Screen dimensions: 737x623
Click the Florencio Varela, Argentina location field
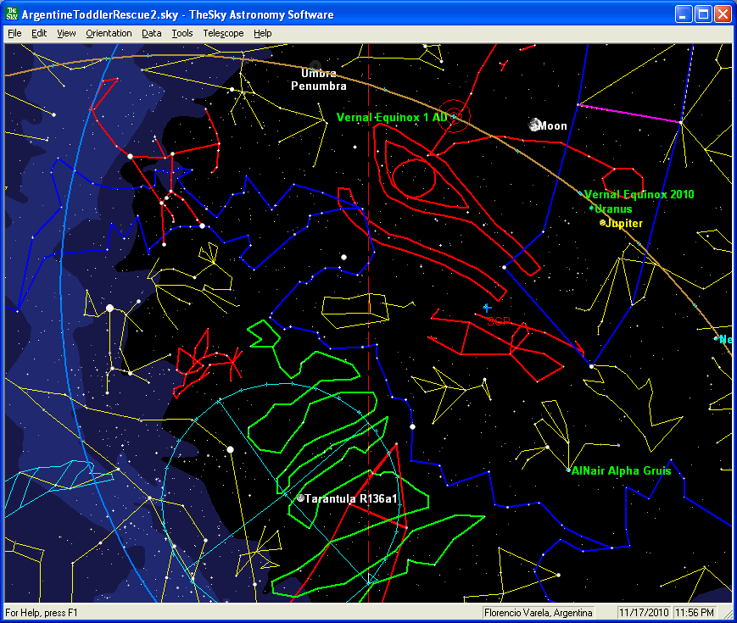(538, 612)
